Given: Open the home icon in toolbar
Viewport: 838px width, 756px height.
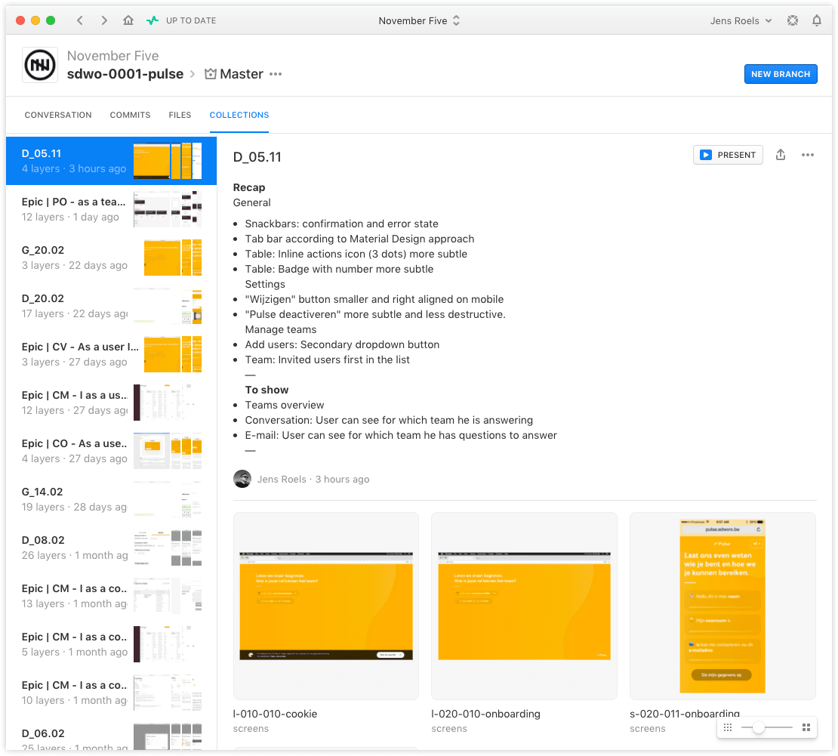Looking at the screenshot, I should (128, 20).
